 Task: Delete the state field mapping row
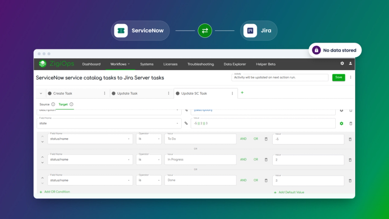(x=351, y=123)
